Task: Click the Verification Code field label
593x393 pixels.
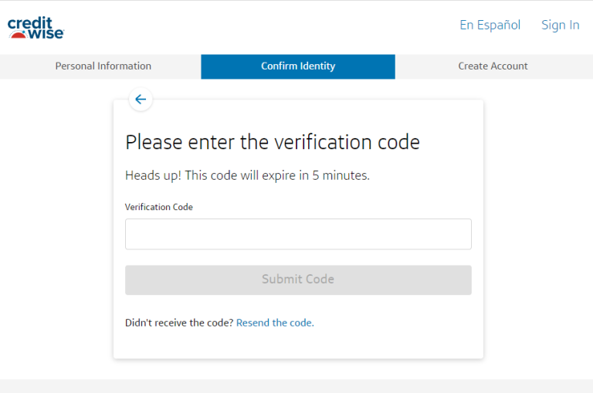Action: (159, 207)
